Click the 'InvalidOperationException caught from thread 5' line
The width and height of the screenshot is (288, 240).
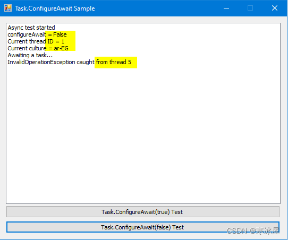[70, 62]
